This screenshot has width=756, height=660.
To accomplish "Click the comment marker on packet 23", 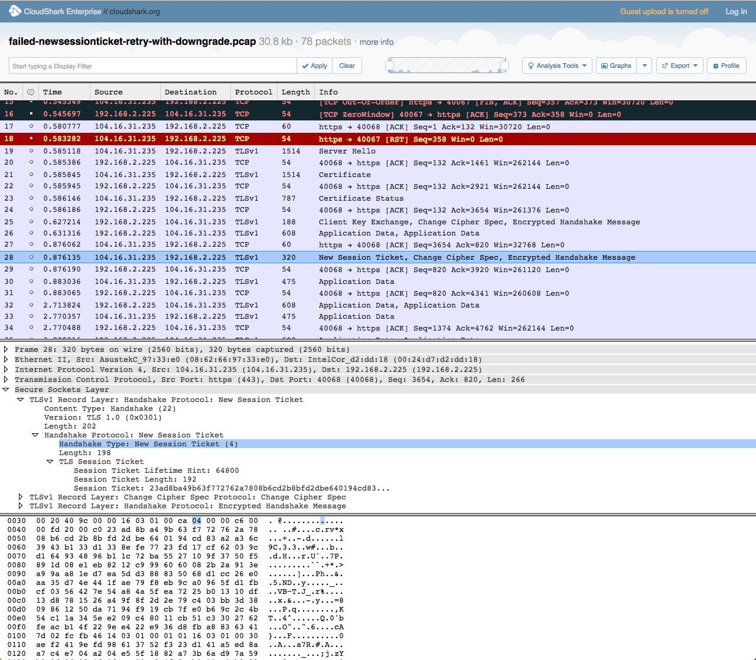I will pyautogui.click(x=31, y=198).
